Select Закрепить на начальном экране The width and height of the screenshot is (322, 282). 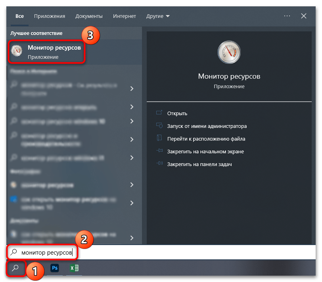pos(205,151)
